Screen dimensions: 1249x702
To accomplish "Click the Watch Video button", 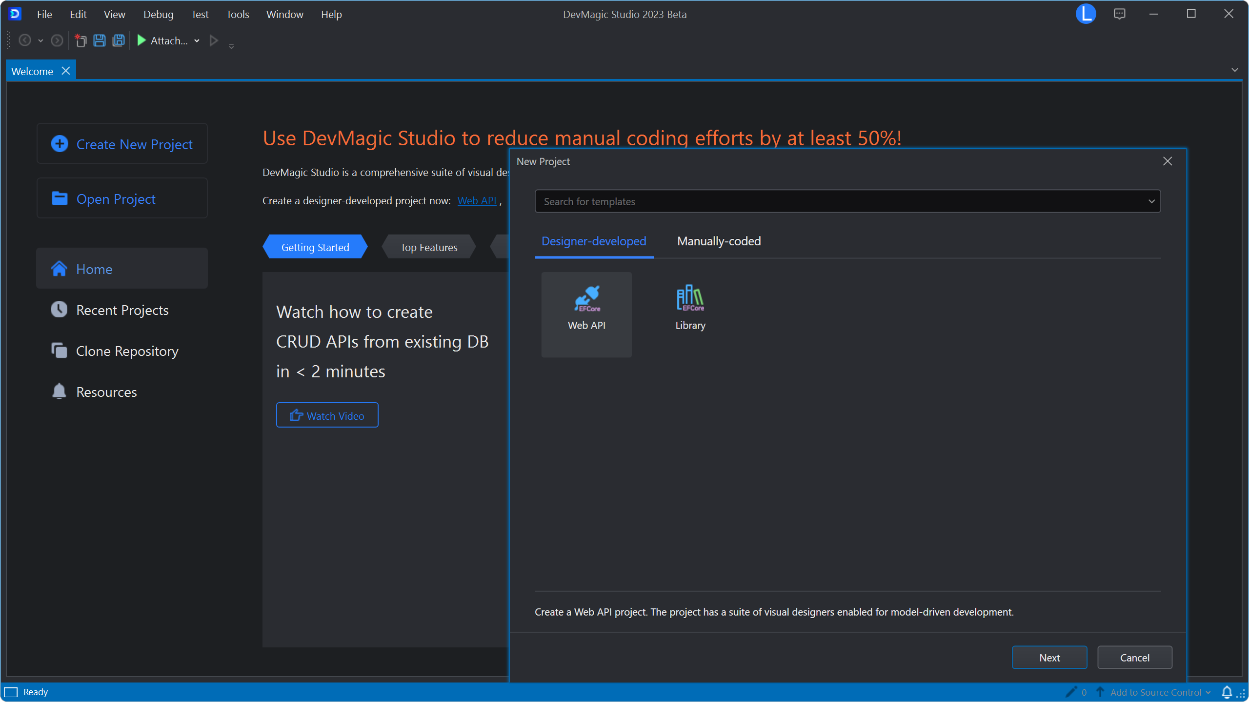I will [x=327, y=415].
